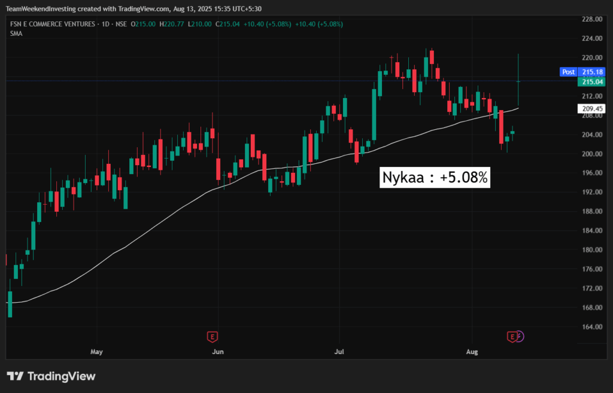
Task: Click the 228.00 price axis label
Action: coord(592,19)
